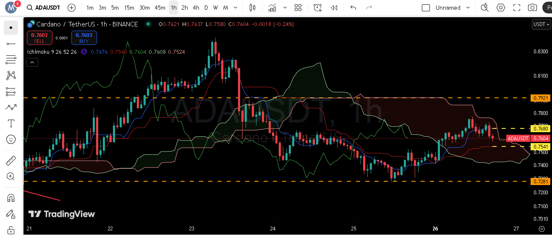Create a new price alert
This screenshot has height=235, width=552.
[318, 8]
